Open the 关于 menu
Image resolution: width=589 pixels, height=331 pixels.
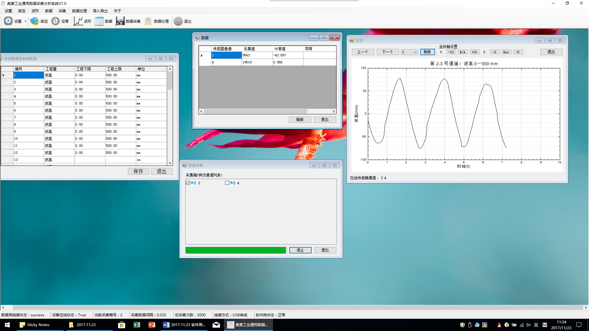[x=117, y=11]
